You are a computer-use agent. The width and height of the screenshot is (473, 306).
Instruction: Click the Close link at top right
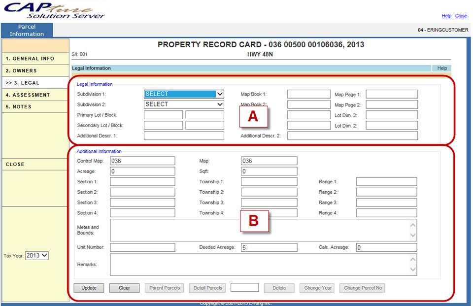(x=461, y=16)
